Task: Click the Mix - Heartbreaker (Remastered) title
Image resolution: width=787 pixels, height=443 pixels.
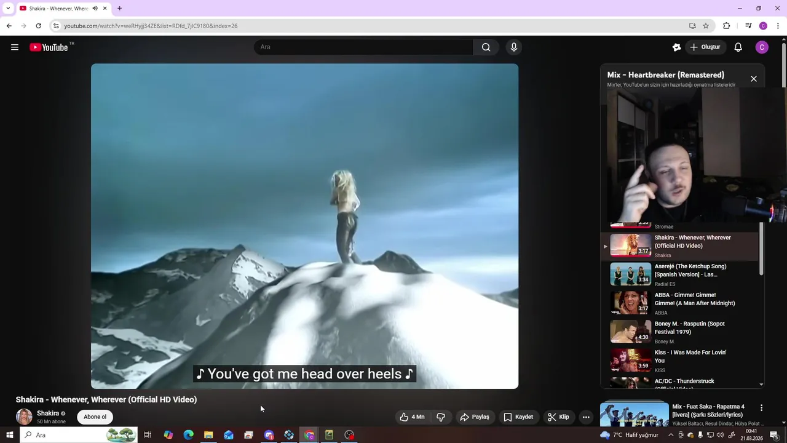Action: tap(666, 75)
